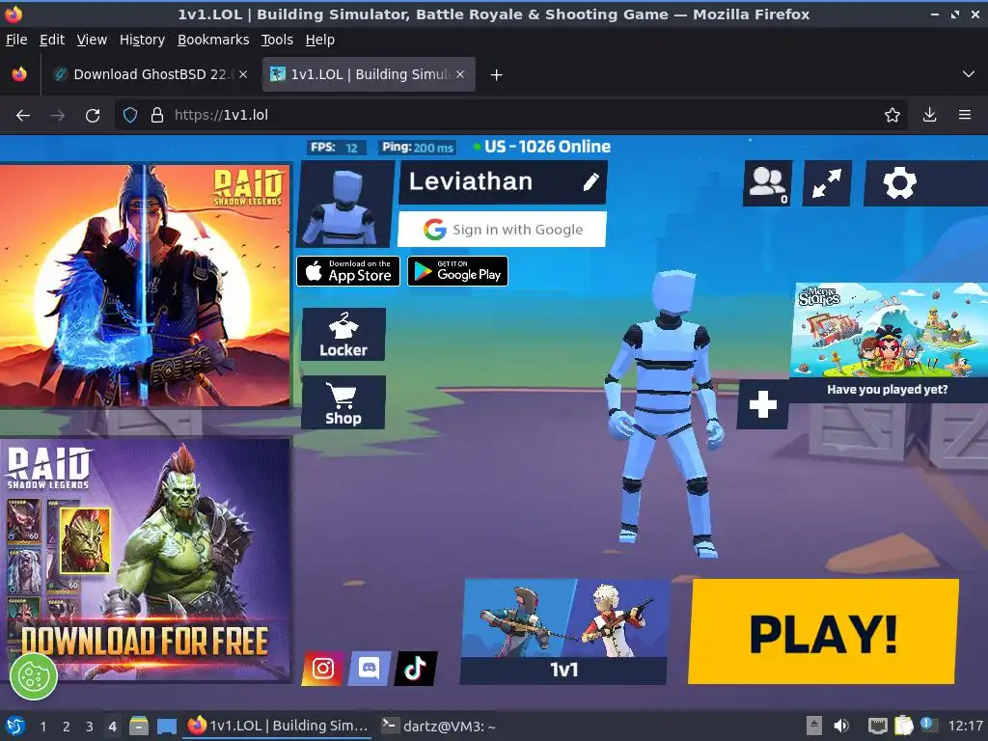Click the Ping: 200 ms indicator
This screenshot has width=988, height=741.
[x=418, y=148]
